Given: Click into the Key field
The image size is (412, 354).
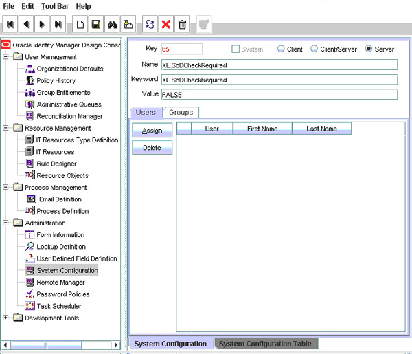Looking at the screenshot, I should (x=182, y=49).
